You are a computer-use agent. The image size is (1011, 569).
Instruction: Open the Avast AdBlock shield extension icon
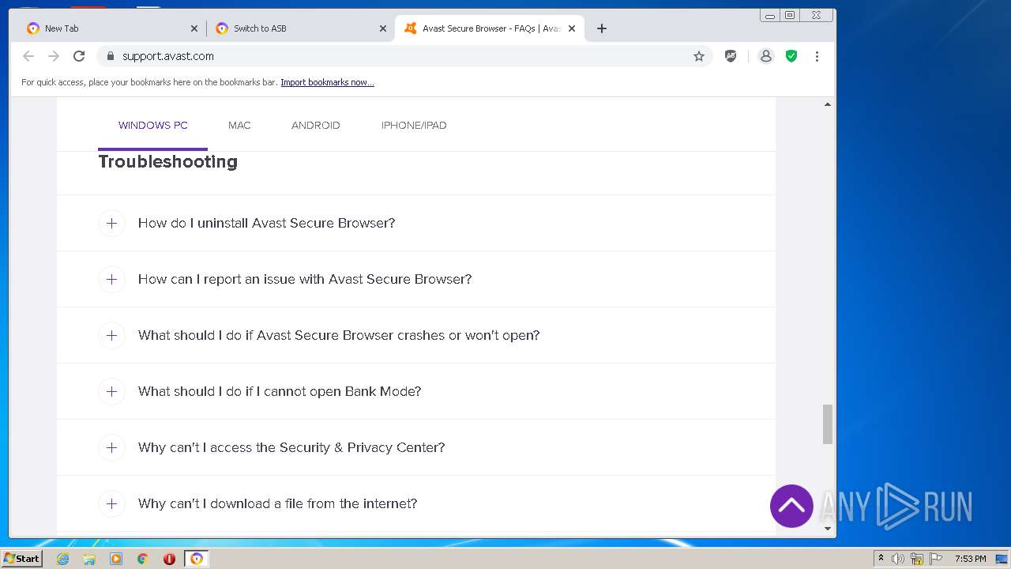(731, 56)
